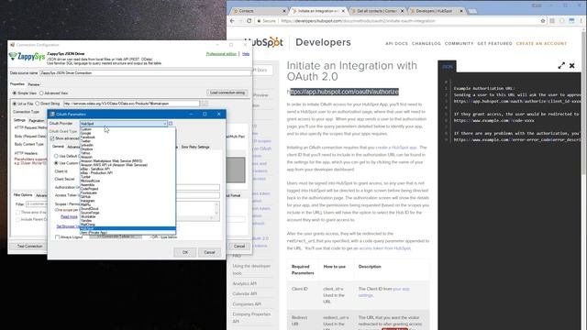Click the small icon beside OAuth Provider dropdown

(x=171, y=123)
